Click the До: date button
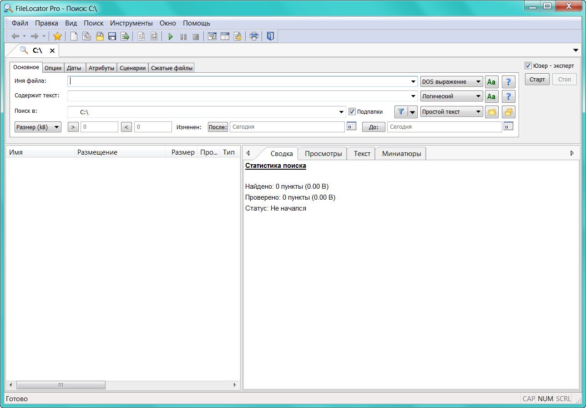Viewport: 586px width, 408px height. [374, 127]
